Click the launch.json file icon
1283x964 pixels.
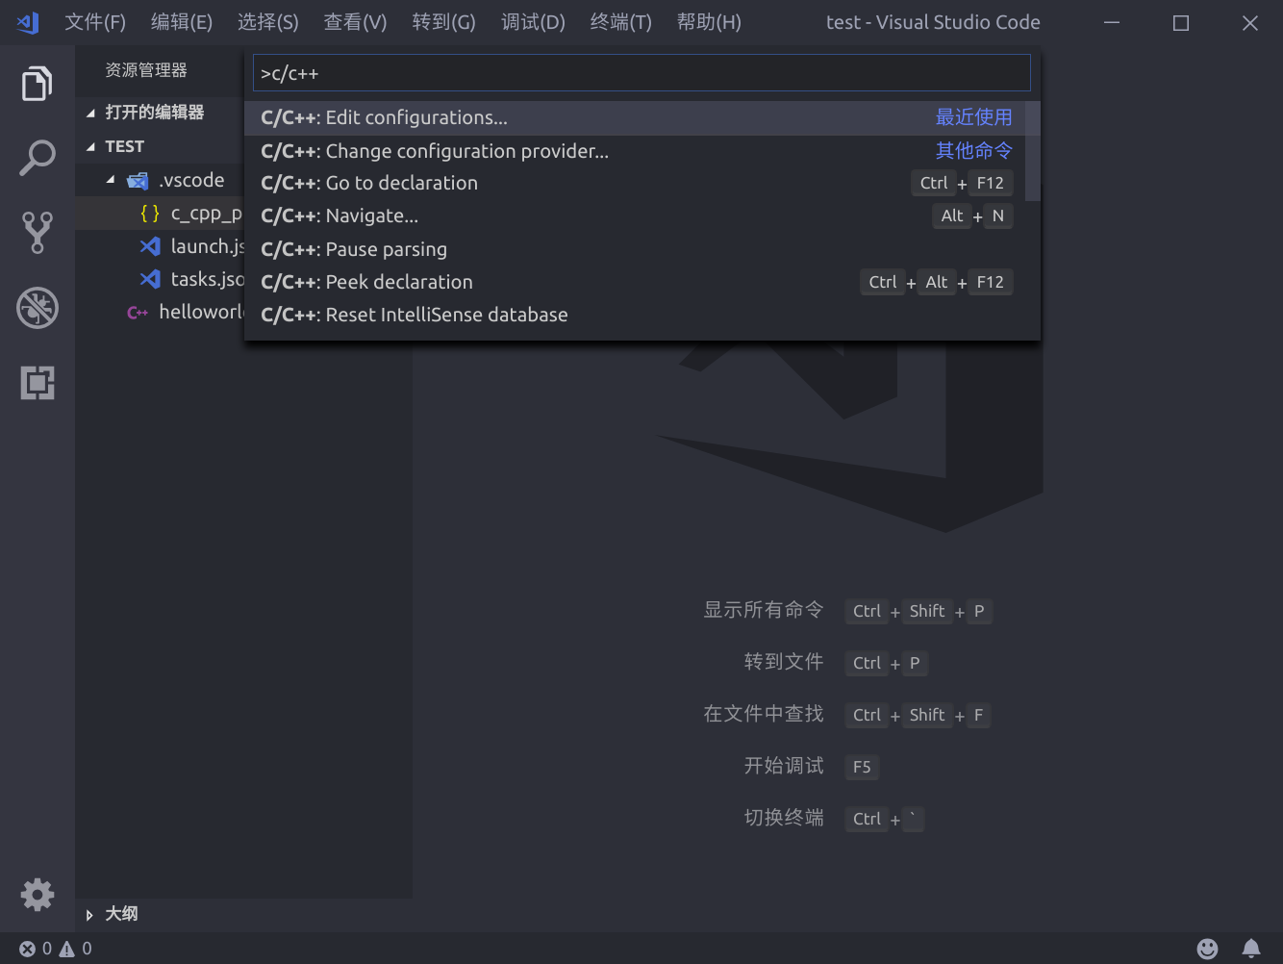coord(150,246)
